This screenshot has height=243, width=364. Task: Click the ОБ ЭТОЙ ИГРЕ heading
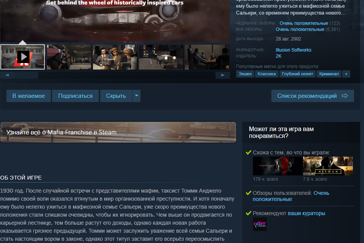click(x=21, y=178)
